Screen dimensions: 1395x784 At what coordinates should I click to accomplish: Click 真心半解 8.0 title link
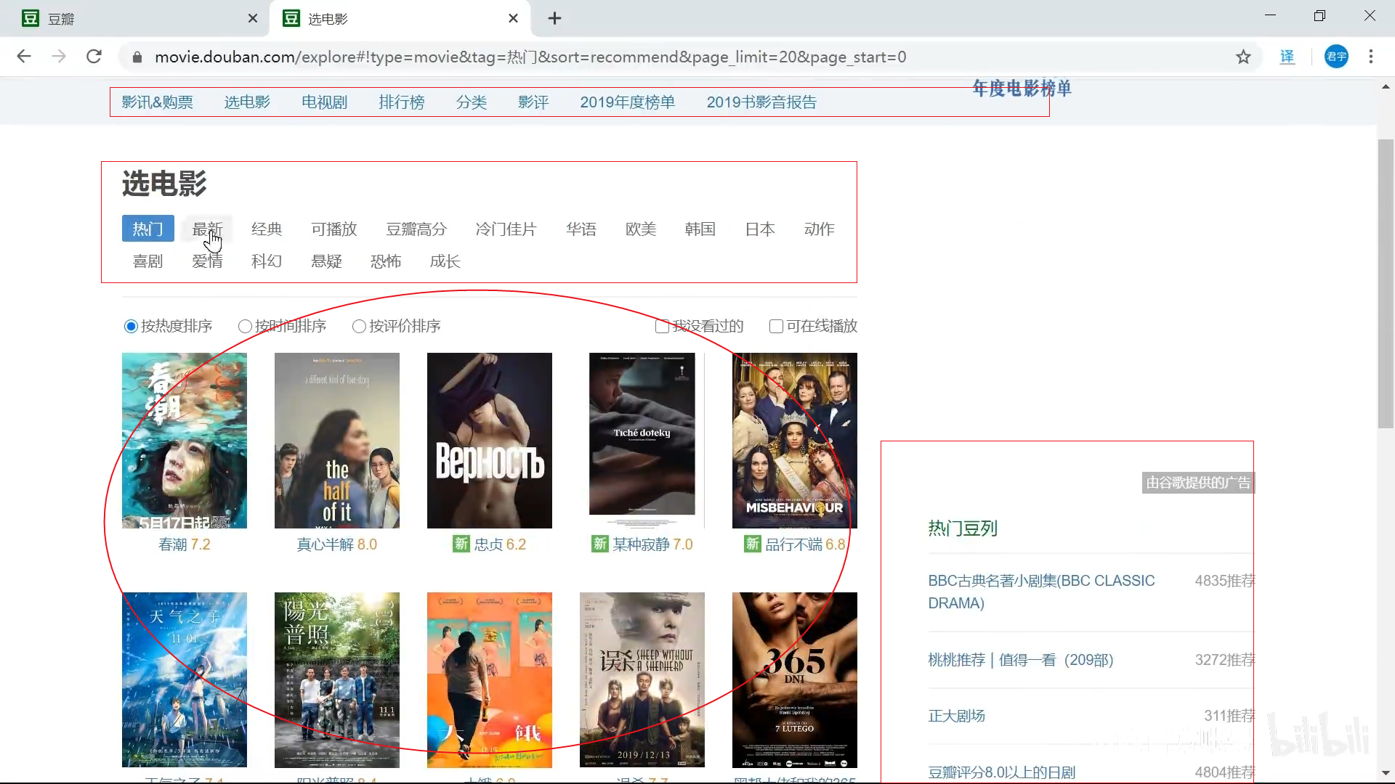pos(337,544)
